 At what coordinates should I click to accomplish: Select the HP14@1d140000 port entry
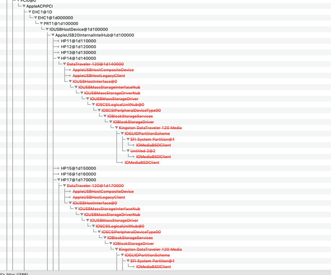point(78,58)
